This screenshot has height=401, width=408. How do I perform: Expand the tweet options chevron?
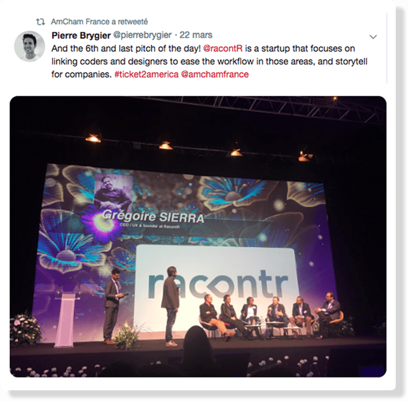tap(373, 37)
